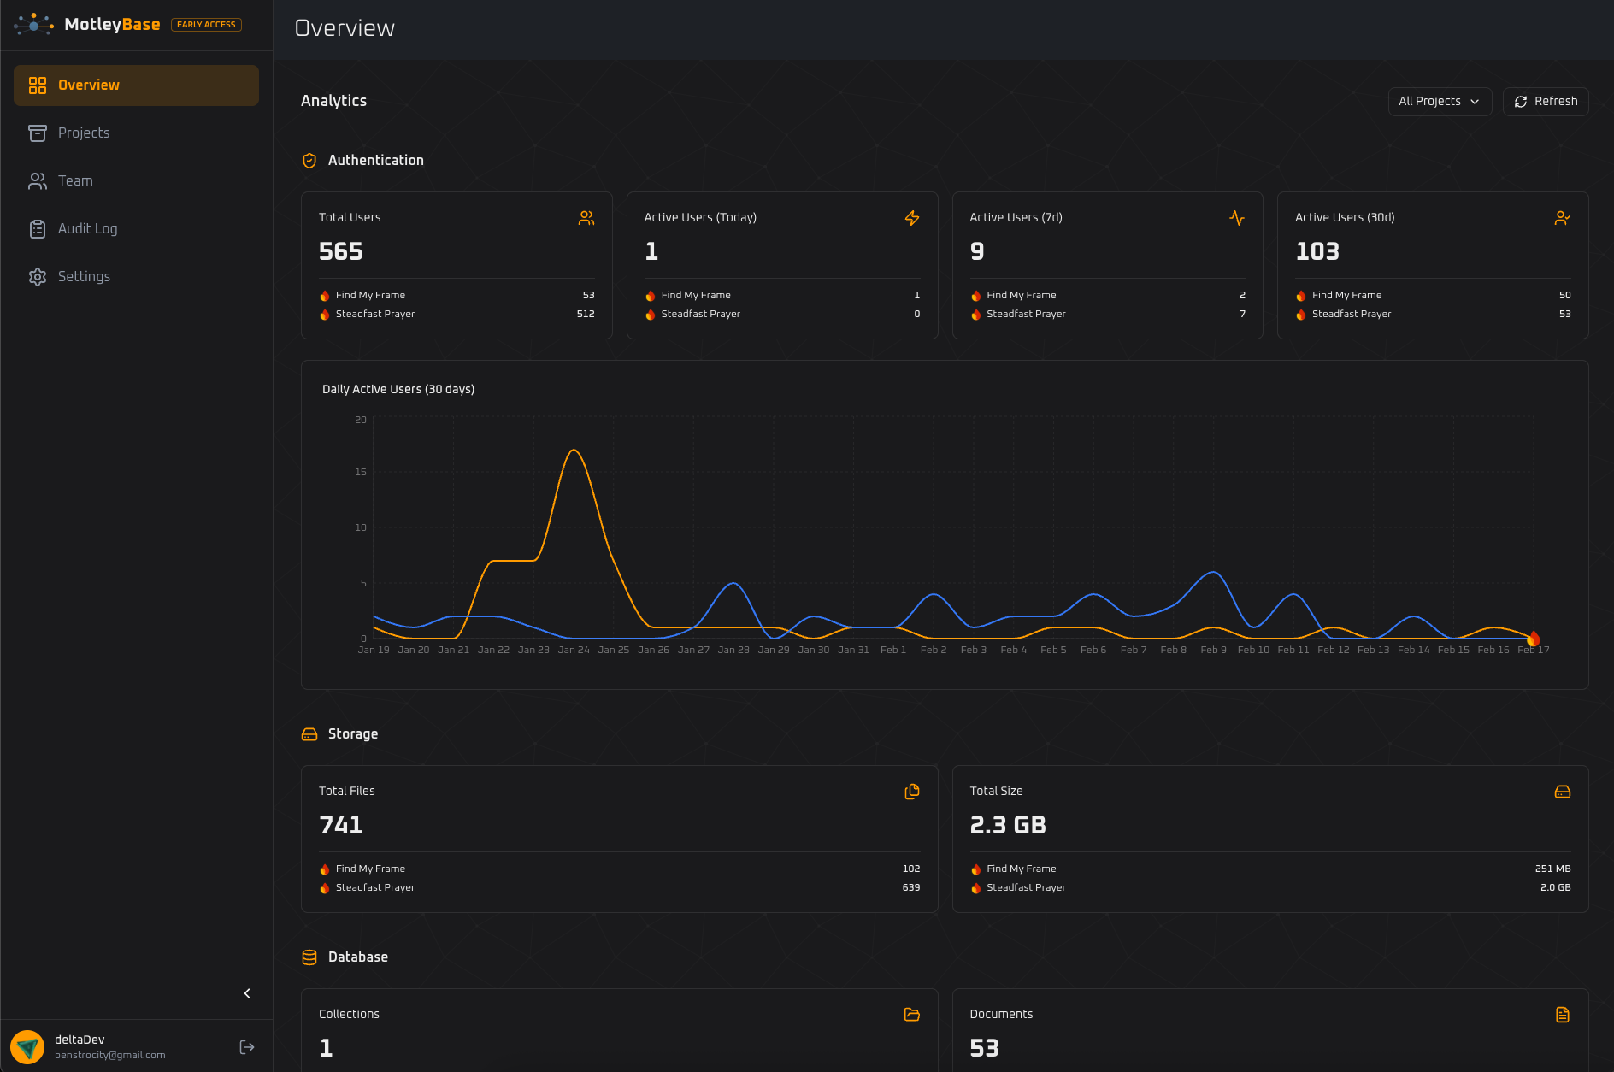Click the Settings gear icon
The height and width of the screenshot is (1072, 1614).
pyautogui.click(x=38, y=276)
